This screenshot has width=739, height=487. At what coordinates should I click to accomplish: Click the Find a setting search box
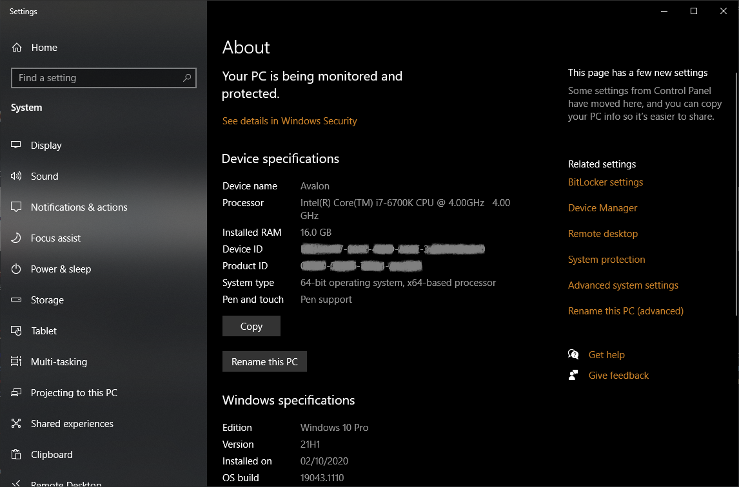point(97,78)
